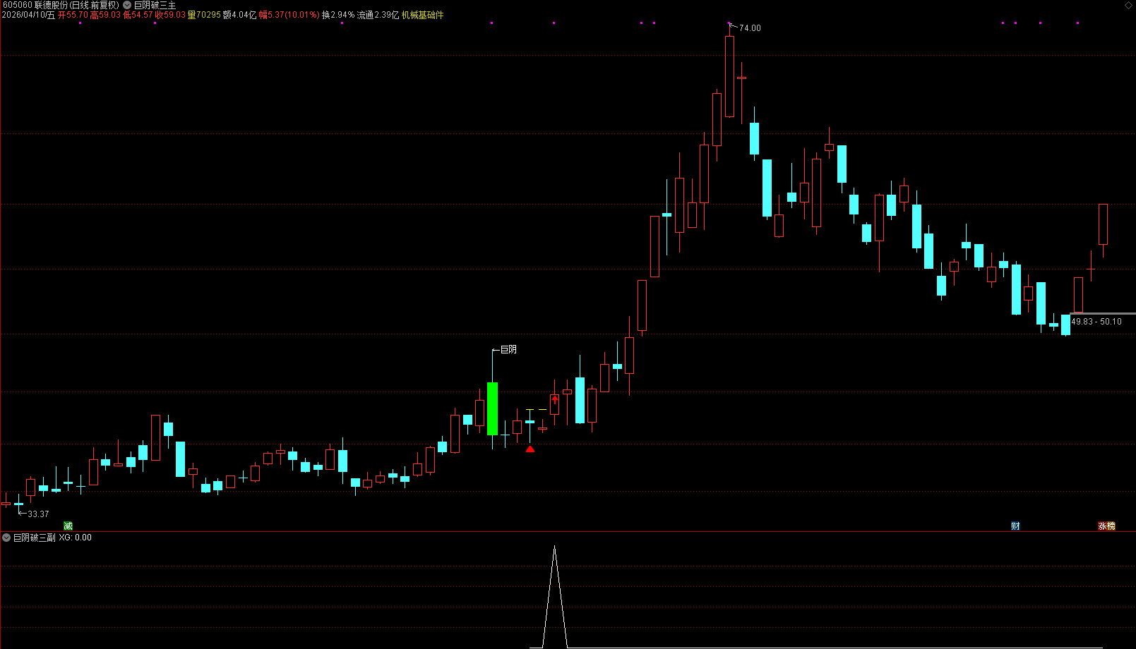This screenshot has width=1136, height=649.
Task: Click the 巨阴破三主 indicator name
Action: (x=155, y=5)
